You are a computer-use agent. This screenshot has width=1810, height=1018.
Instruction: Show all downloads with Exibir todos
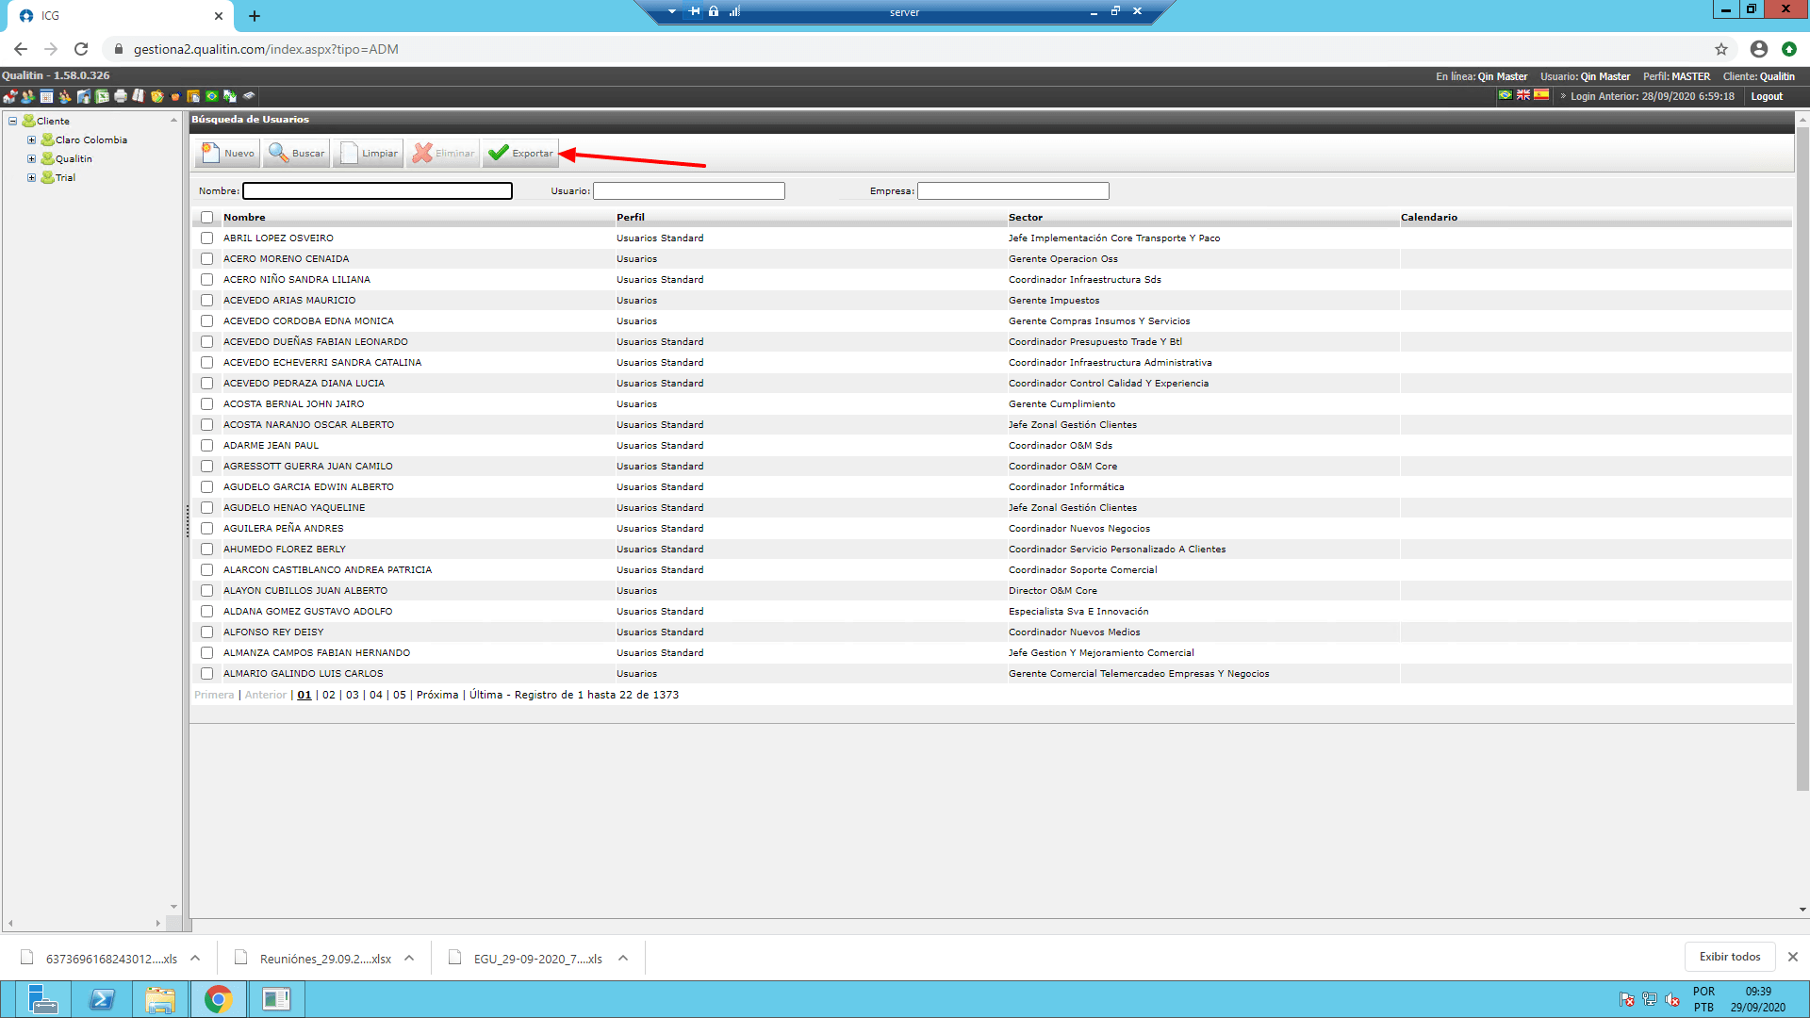pos(1730,957)
